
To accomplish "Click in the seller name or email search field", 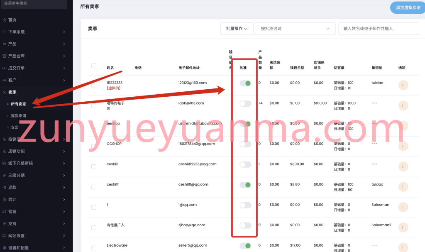I will [x=379, y=29].
